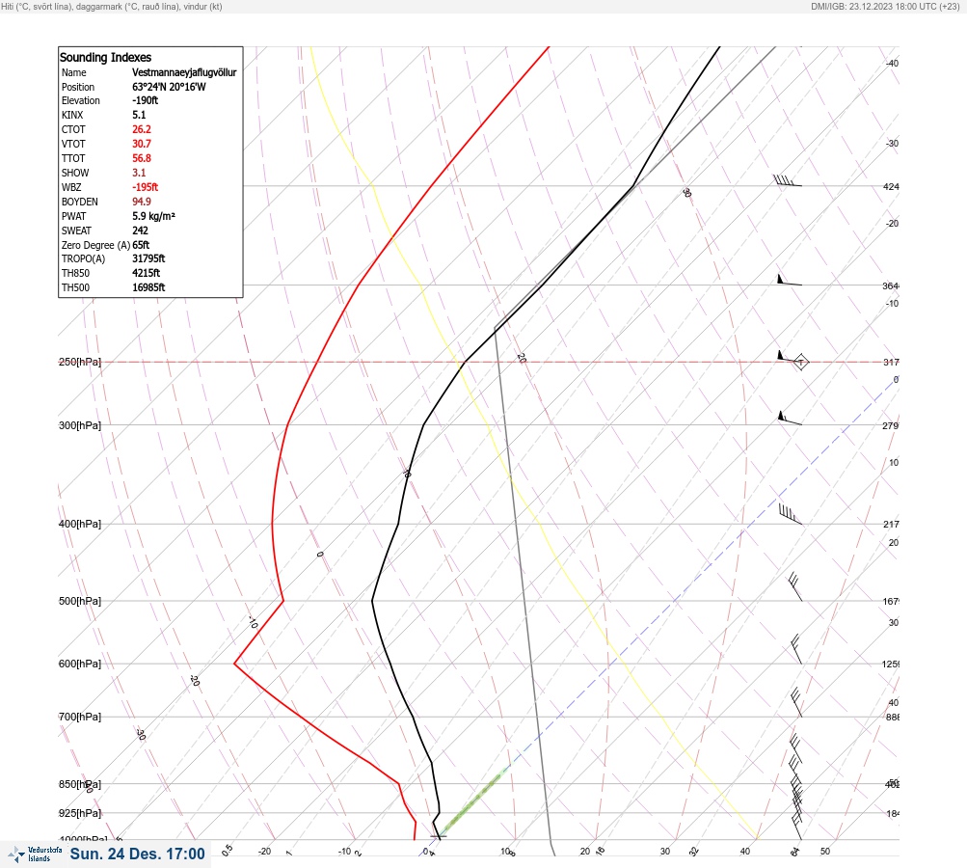This screenshot has width=967, height=868.
Task: Click the 400[hPa] pressure label
Action: click(x=80, y=524)
